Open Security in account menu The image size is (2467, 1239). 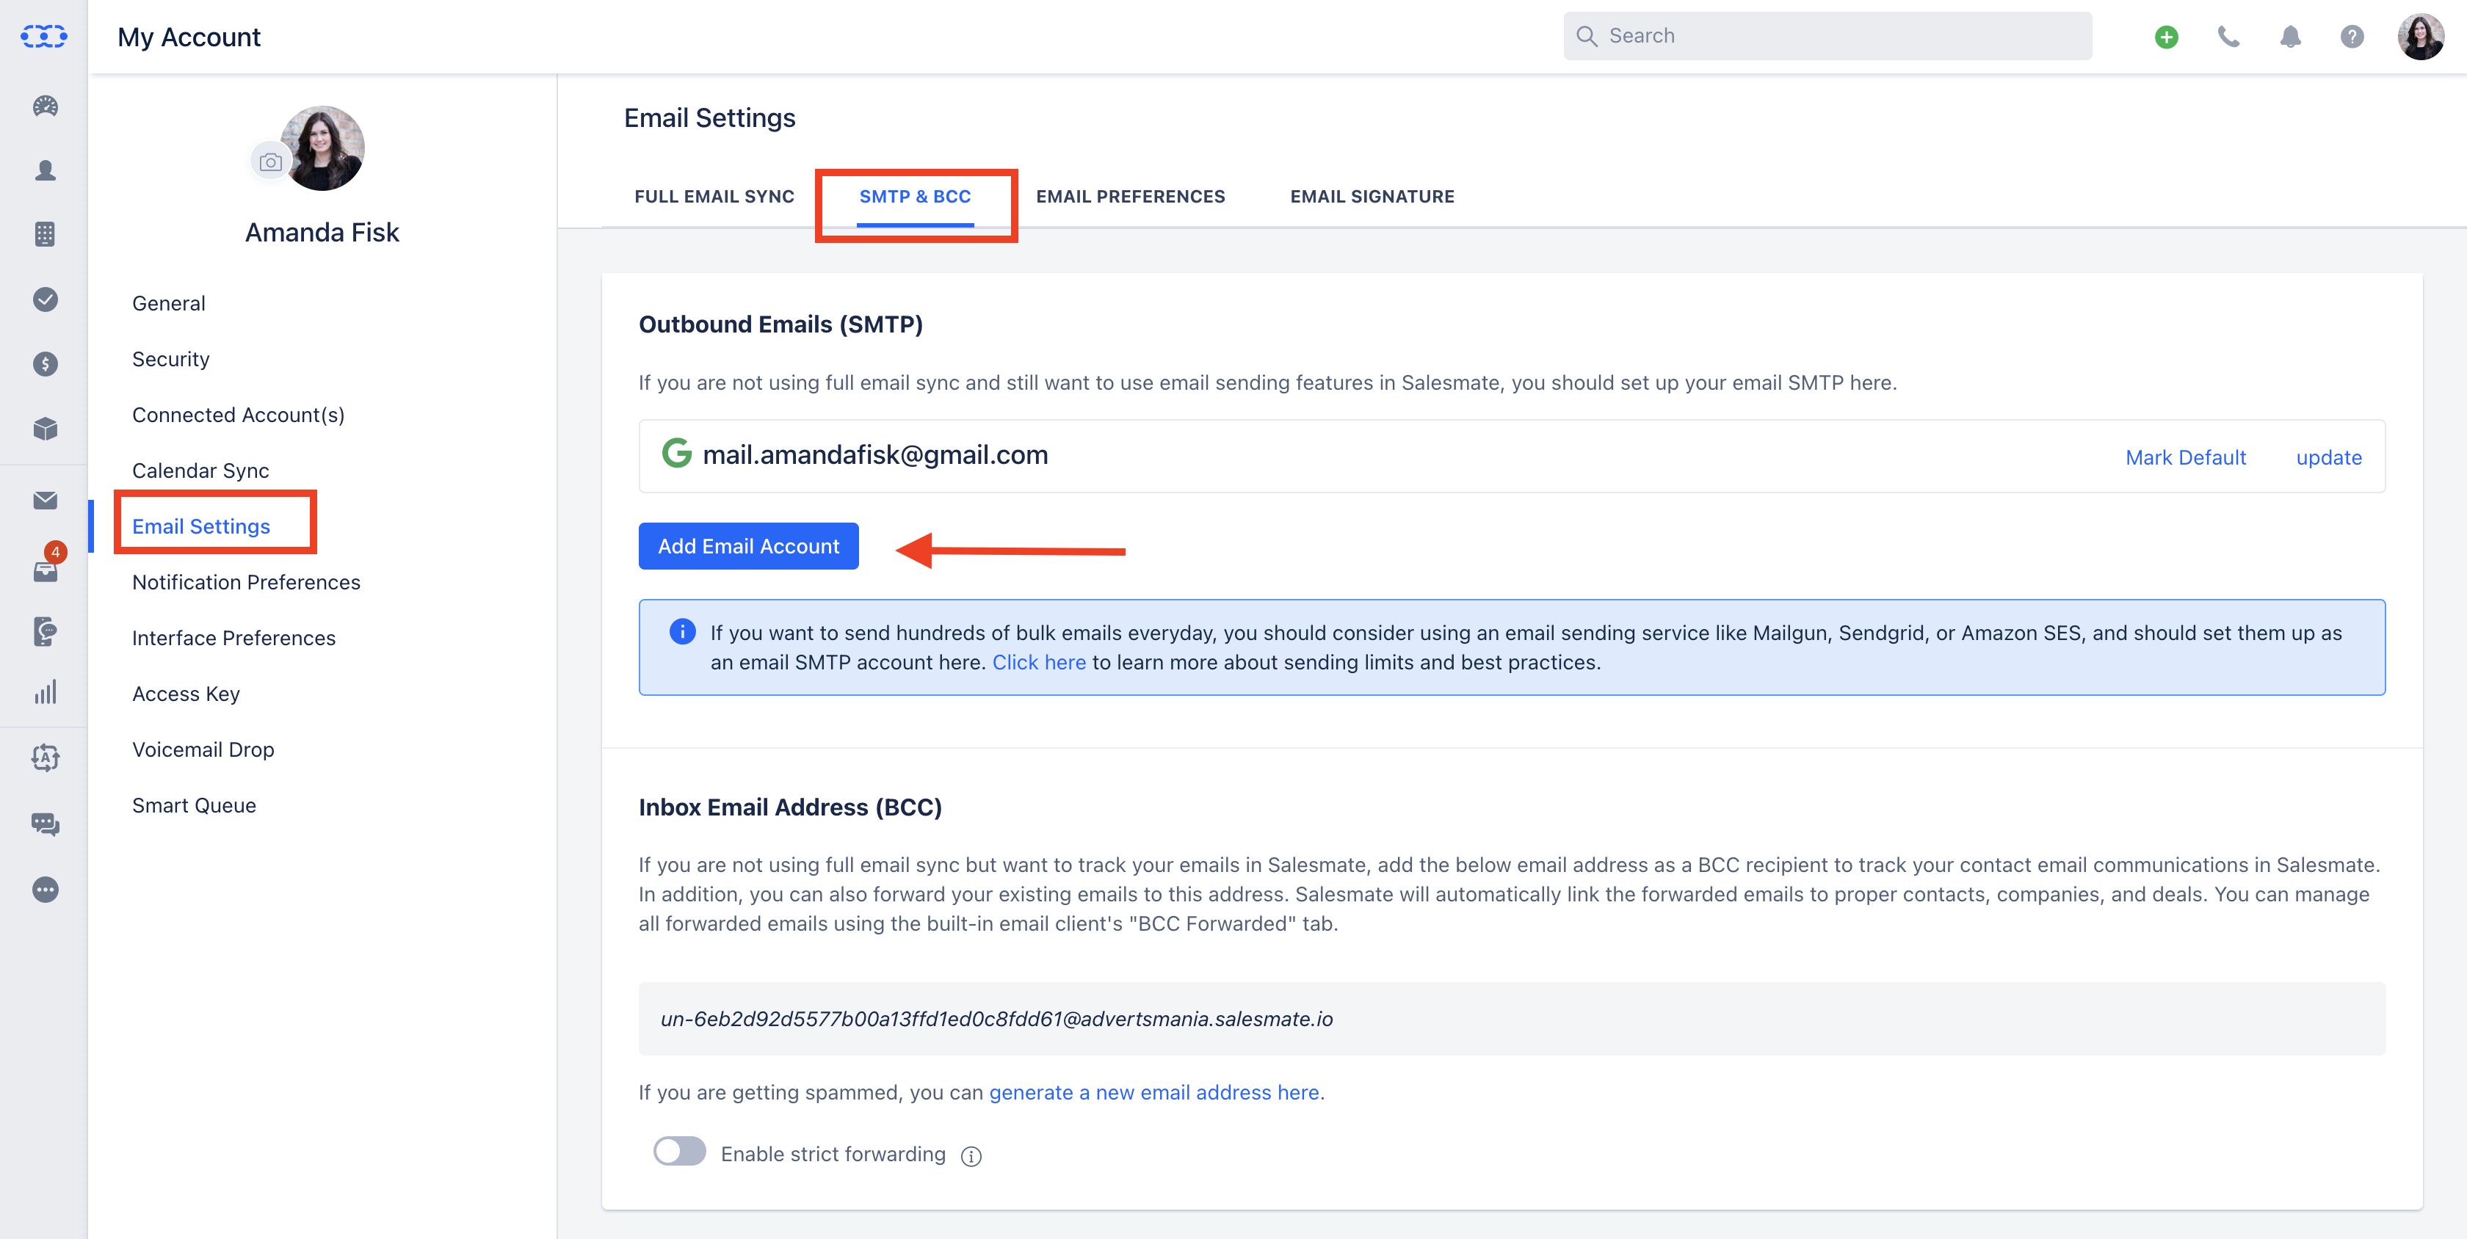(170, 359)
